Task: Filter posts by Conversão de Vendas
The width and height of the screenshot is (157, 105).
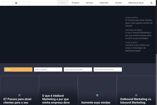Action: [78, 69]
